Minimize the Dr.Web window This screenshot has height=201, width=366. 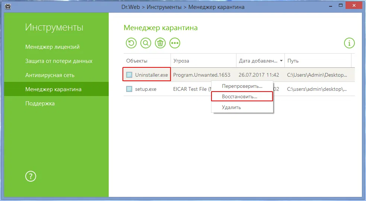pos(331,6)
